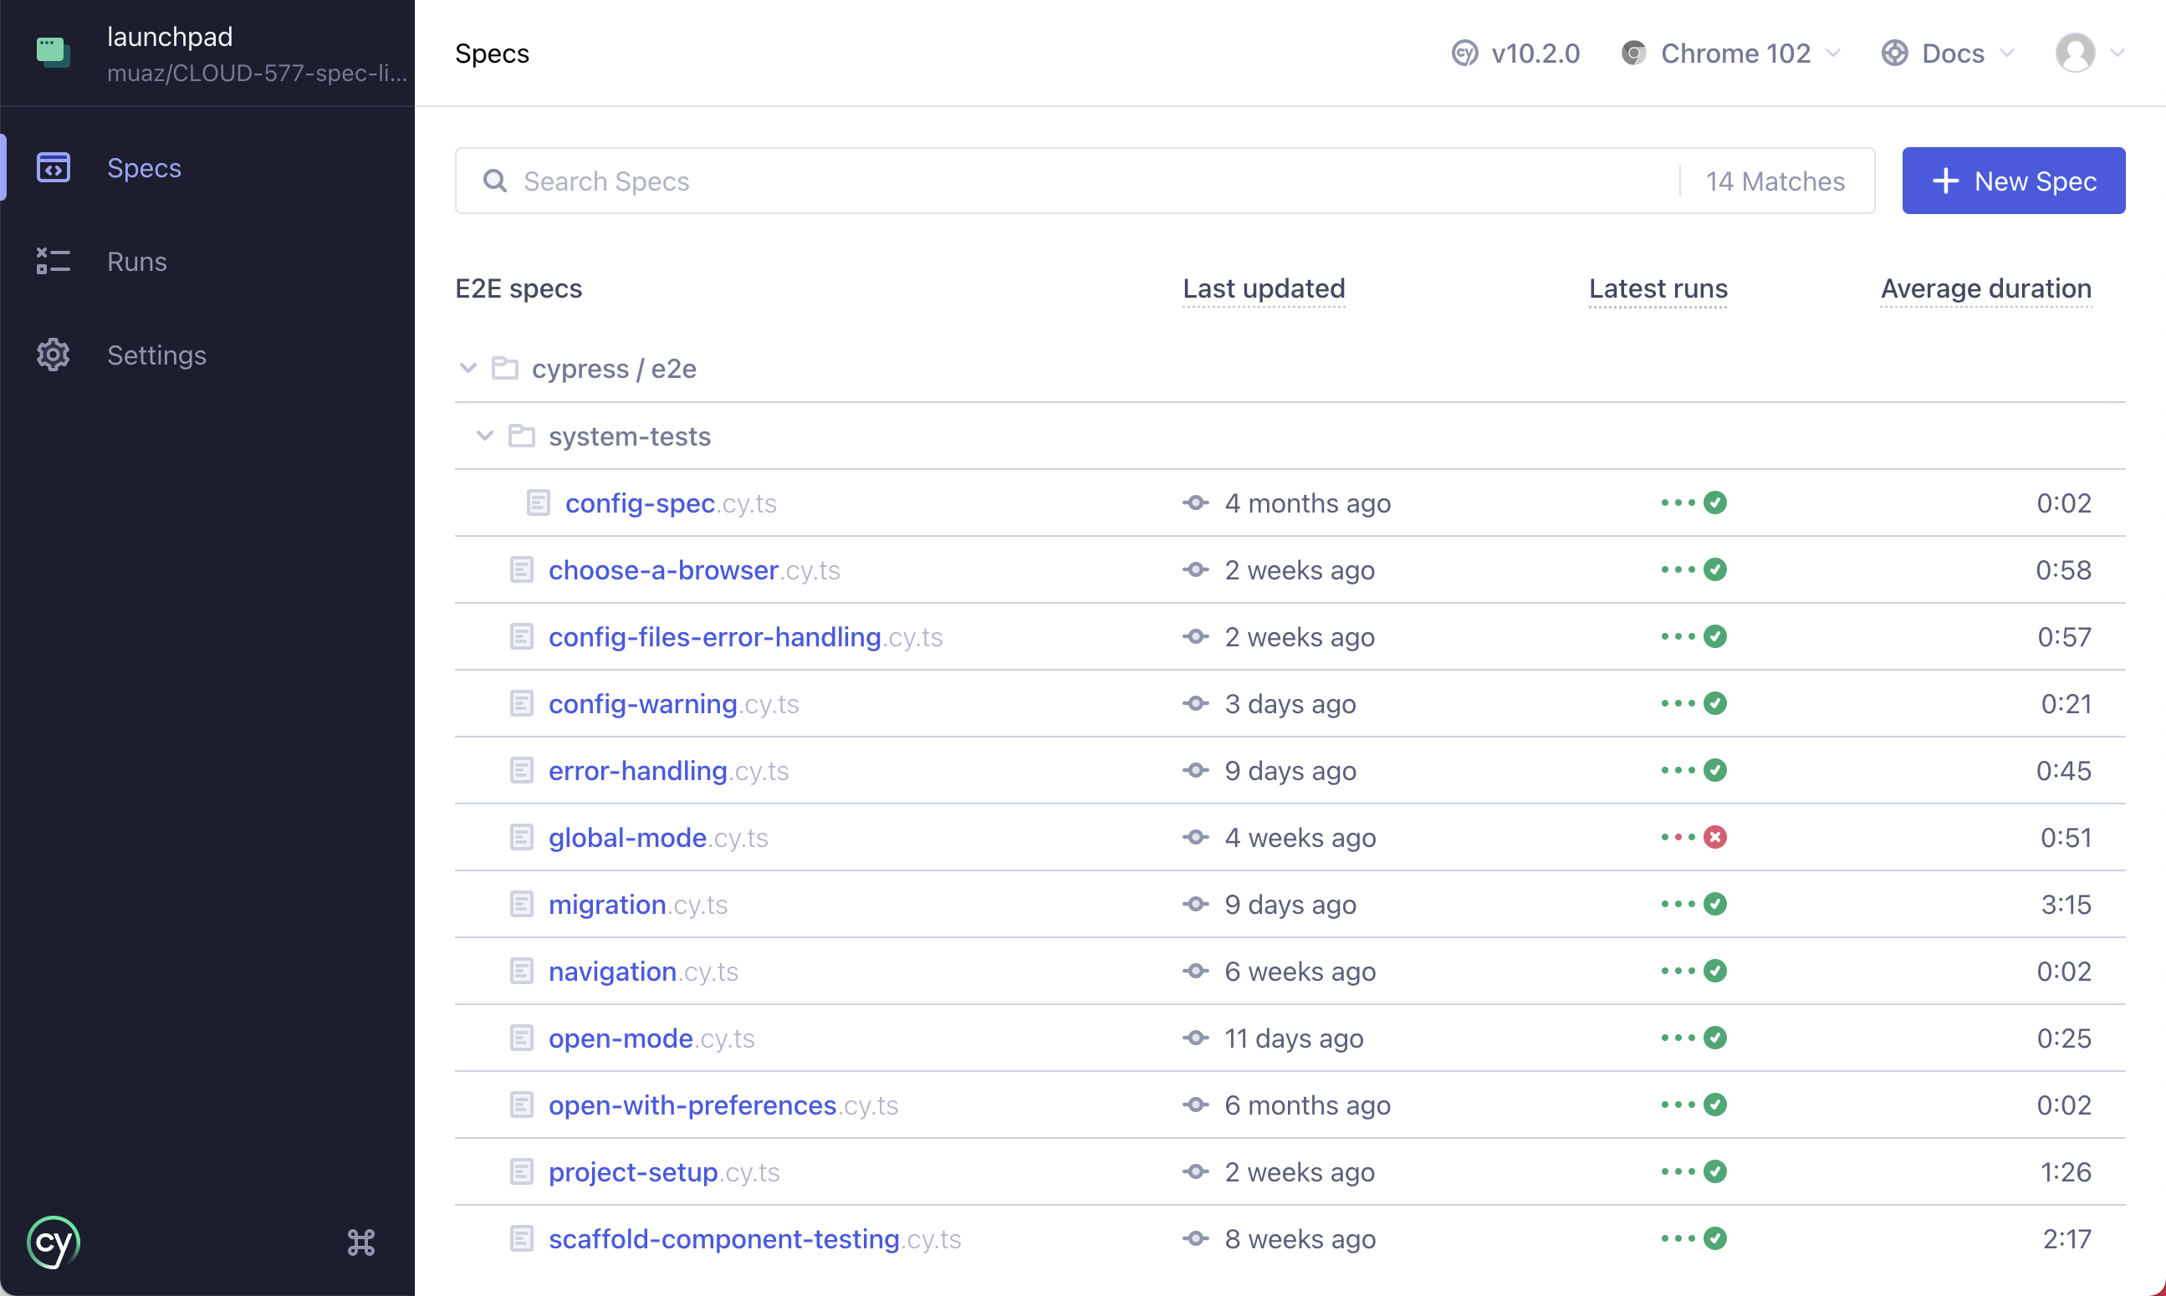Click the passed check for project-setup runs
Image resolution: width=2166 pixels, height=1296 pixels.
pos(1715,1172)
